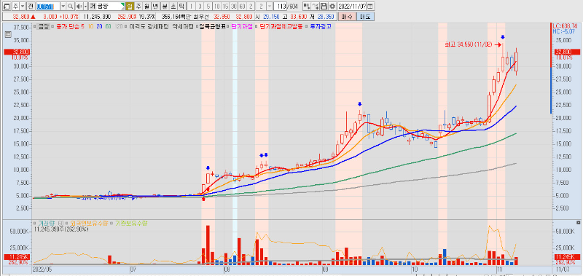Open the custom interval dropdown arrow
The image size is (583, 276).
tap(270, 7)
